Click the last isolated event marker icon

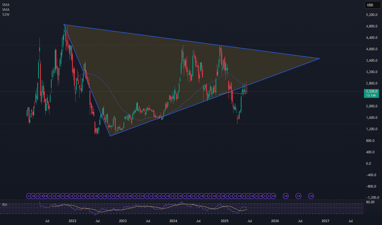click(311, 196)
